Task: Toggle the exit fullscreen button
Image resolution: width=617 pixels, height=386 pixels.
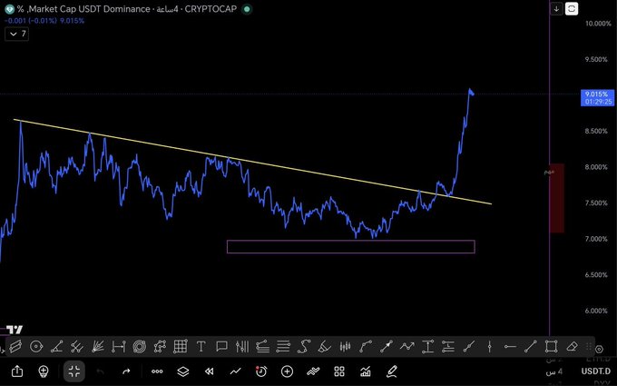Action: pyautogui.click(x=74, y=371)
